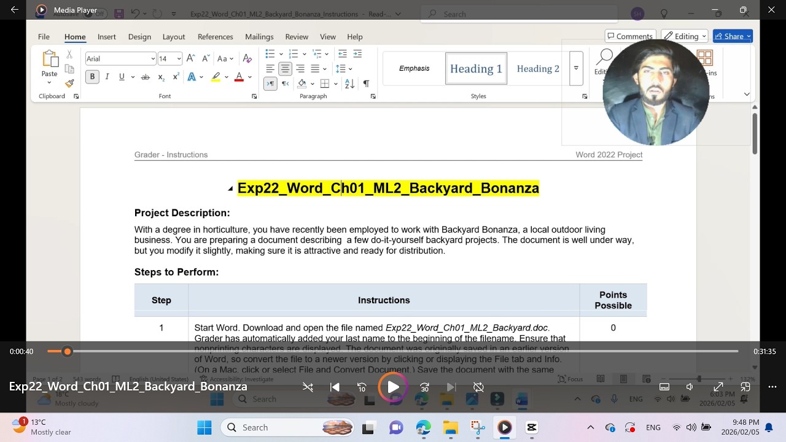This screenshot has width=786, height=442.
Task: Click the Copy icon in Clipboard group
Action: 69,69
